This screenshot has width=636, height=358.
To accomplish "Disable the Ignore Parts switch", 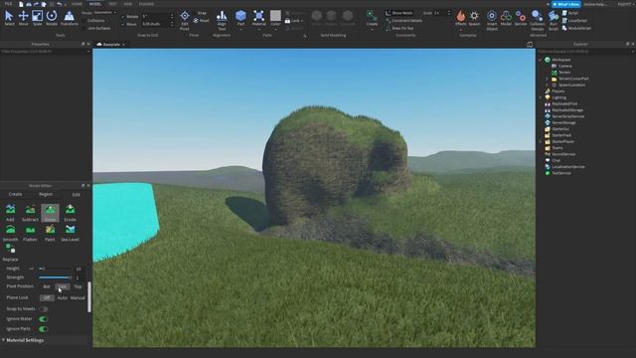I will (44, 329).
